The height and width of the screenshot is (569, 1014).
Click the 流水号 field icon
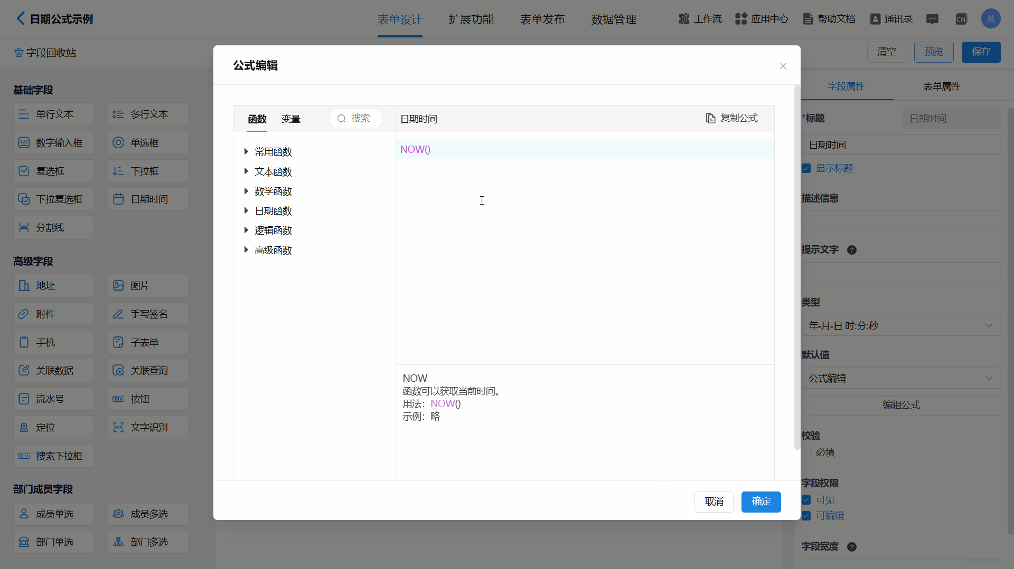coord(24,399)
